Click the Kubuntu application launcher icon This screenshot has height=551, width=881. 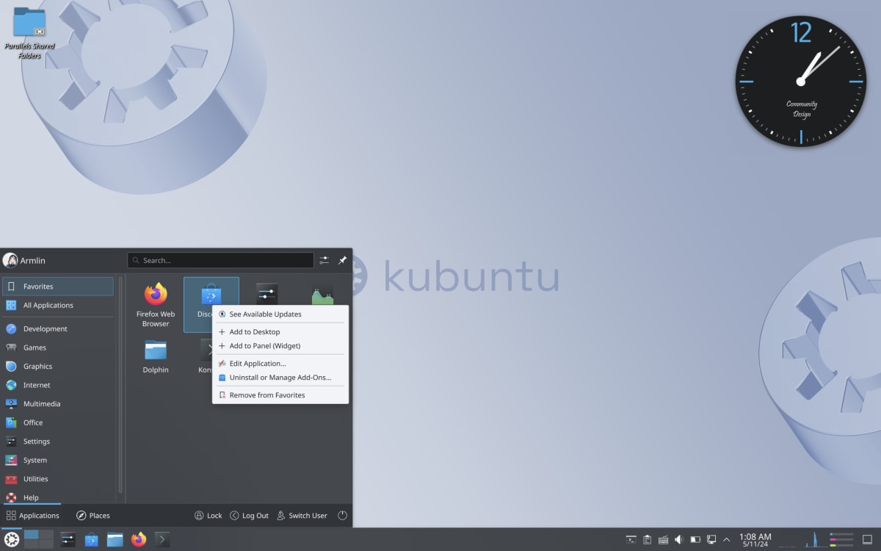point(11,540)
